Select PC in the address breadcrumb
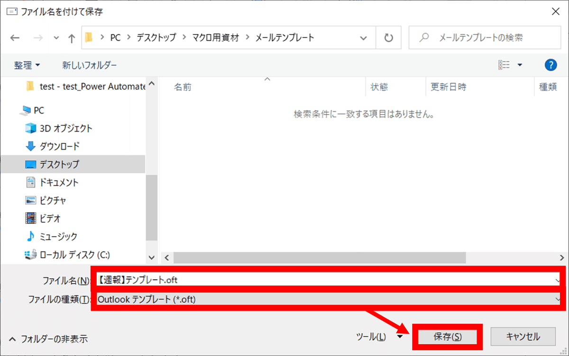This screenshot has width=569, height=356. click(x=115, y=37)
